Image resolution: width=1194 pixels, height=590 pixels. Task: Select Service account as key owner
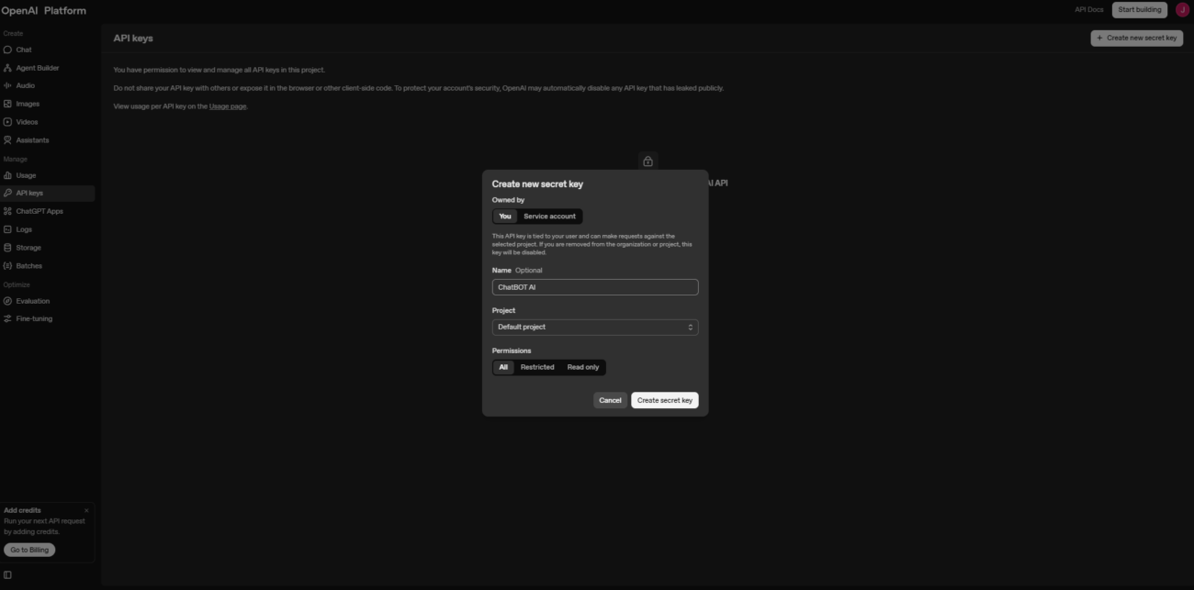coord(549,217)
